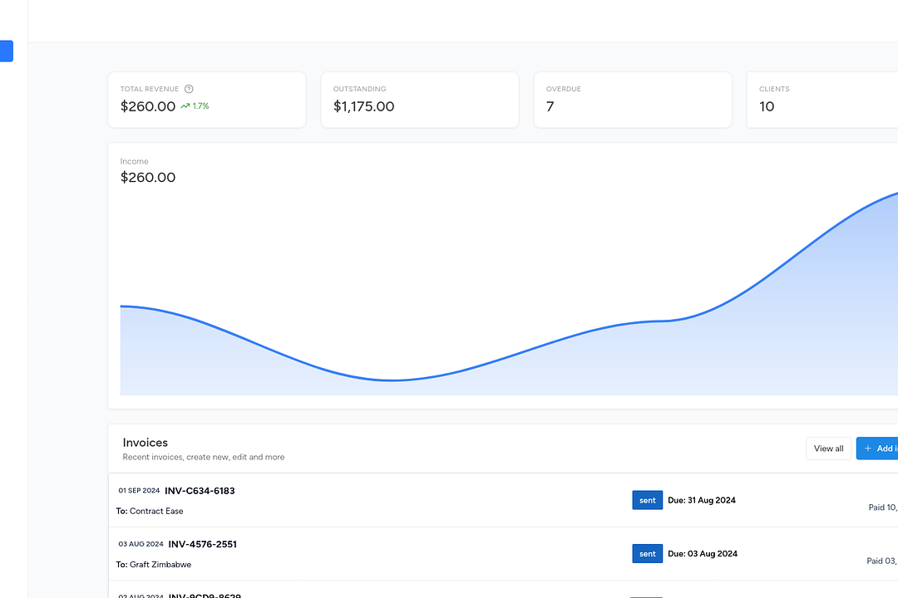Open invoice INV-C634-6183

click(x=200, y=491)
